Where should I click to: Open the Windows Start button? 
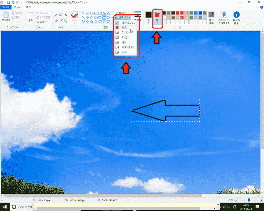[x=5, y=207]
